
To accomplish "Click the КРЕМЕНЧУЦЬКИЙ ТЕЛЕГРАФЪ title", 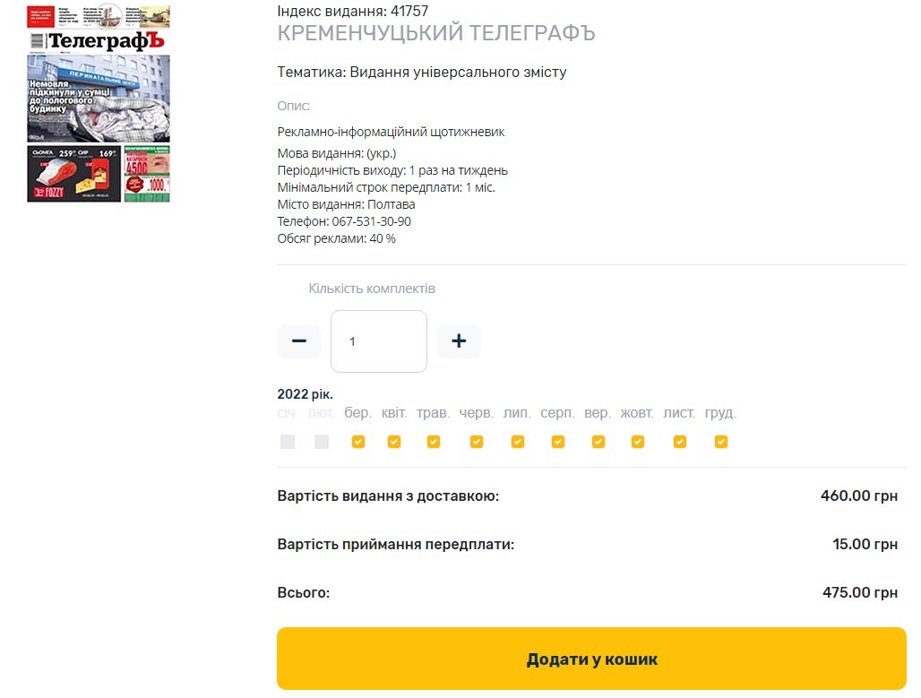I will [436, 33].
